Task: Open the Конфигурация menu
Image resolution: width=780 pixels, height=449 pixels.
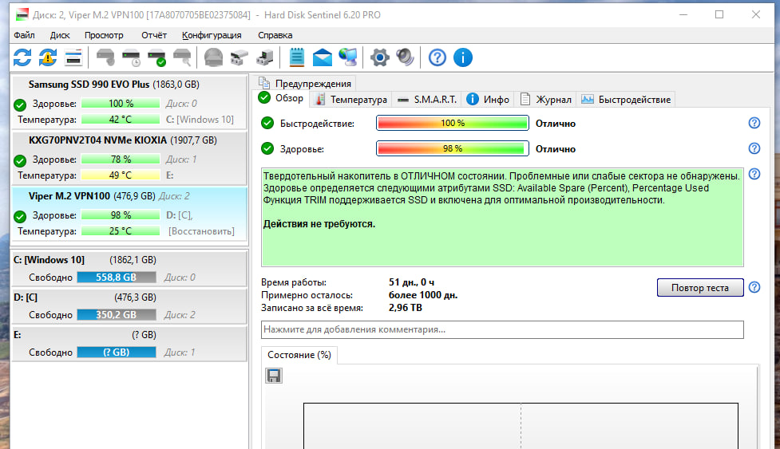Action: click(x=212, y=35)
